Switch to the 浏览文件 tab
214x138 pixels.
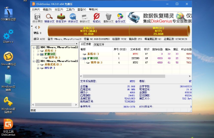(x=99, y=45)
